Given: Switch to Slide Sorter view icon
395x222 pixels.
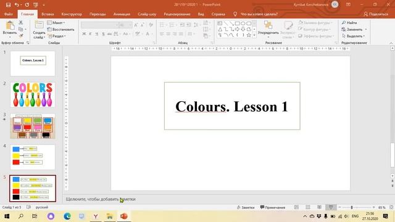Looking at the screenshot, I should [x=308, y=207].
